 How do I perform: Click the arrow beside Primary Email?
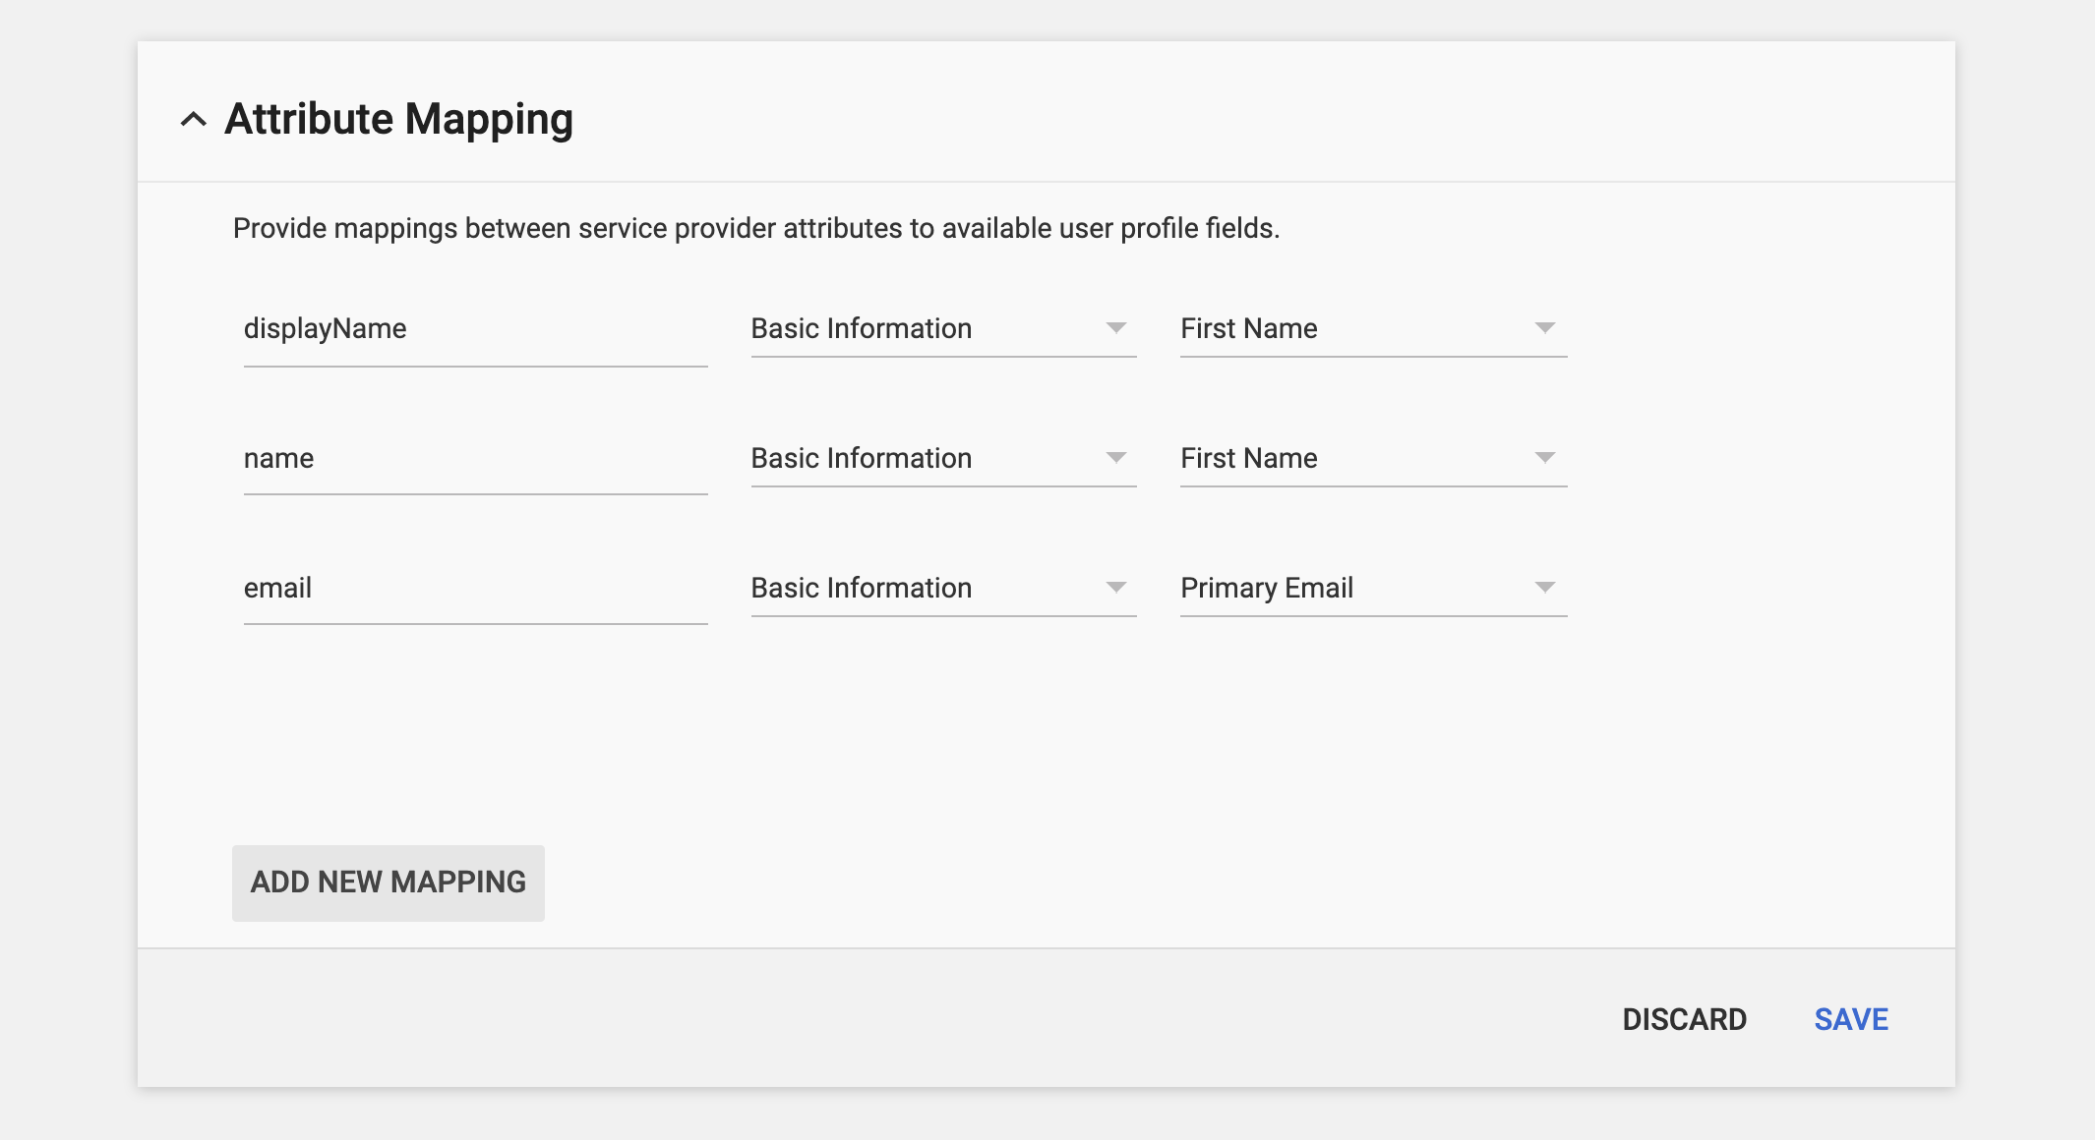pyautogui.click(x=1544, y=588)
